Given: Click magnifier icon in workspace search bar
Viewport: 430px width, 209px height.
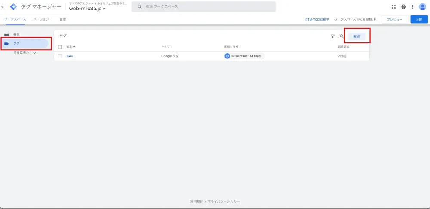Looking at the screenshot, I should tap(139, 6).
